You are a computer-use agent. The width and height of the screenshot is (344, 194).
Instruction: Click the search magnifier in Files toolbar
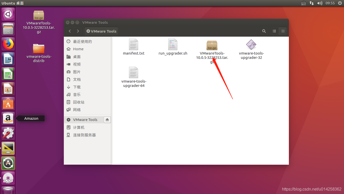coord(264,31)
